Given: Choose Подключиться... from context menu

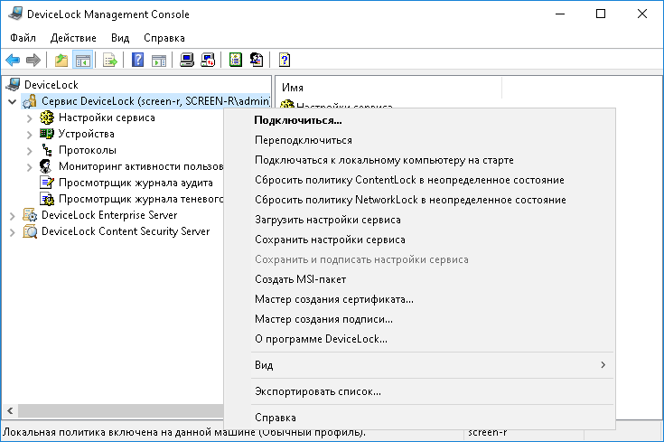Looking at the screenshot, I should pos(419,120).
